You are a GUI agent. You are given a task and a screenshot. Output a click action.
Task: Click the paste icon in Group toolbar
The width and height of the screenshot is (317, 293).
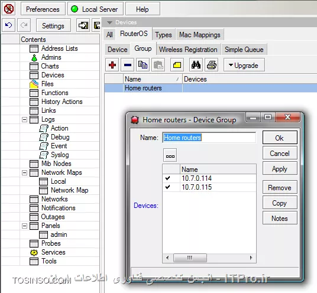point(158,65)
